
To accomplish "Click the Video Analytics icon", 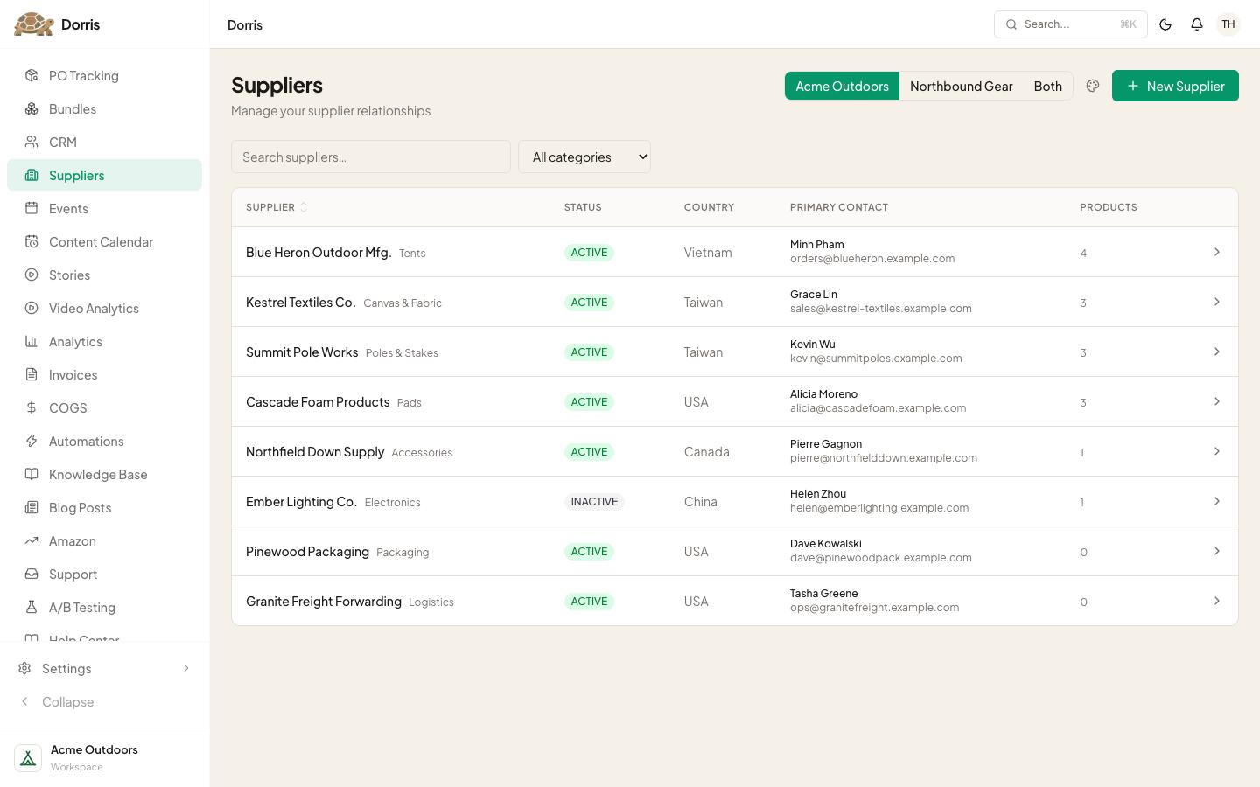I will coord(31,309).
